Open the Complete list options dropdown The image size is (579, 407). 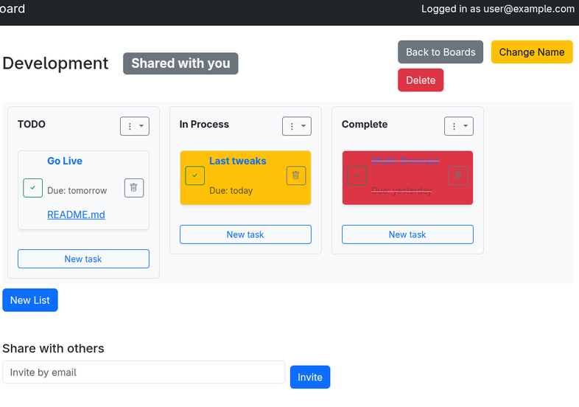click(x=458, y=126)
